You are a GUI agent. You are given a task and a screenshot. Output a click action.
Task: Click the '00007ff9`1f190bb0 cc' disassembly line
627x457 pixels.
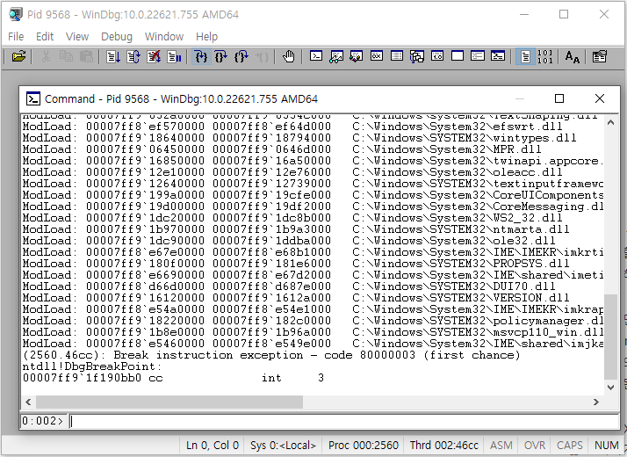click(173, 378)
